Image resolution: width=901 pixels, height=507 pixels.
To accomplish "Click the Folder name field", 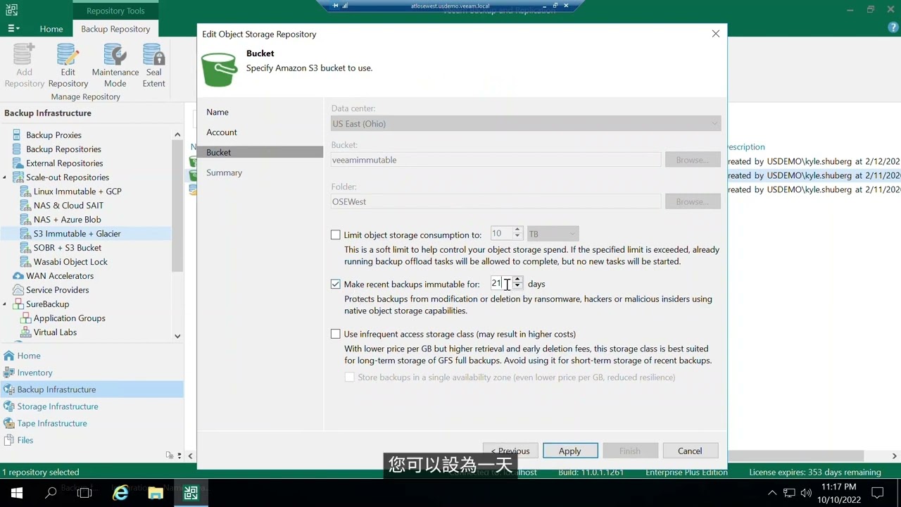I will tap(496, 201).
